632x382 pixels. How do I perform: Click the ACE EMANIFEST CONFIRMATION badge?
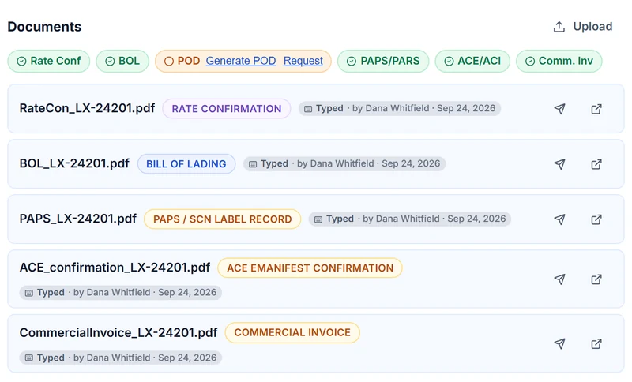[310, 268]
